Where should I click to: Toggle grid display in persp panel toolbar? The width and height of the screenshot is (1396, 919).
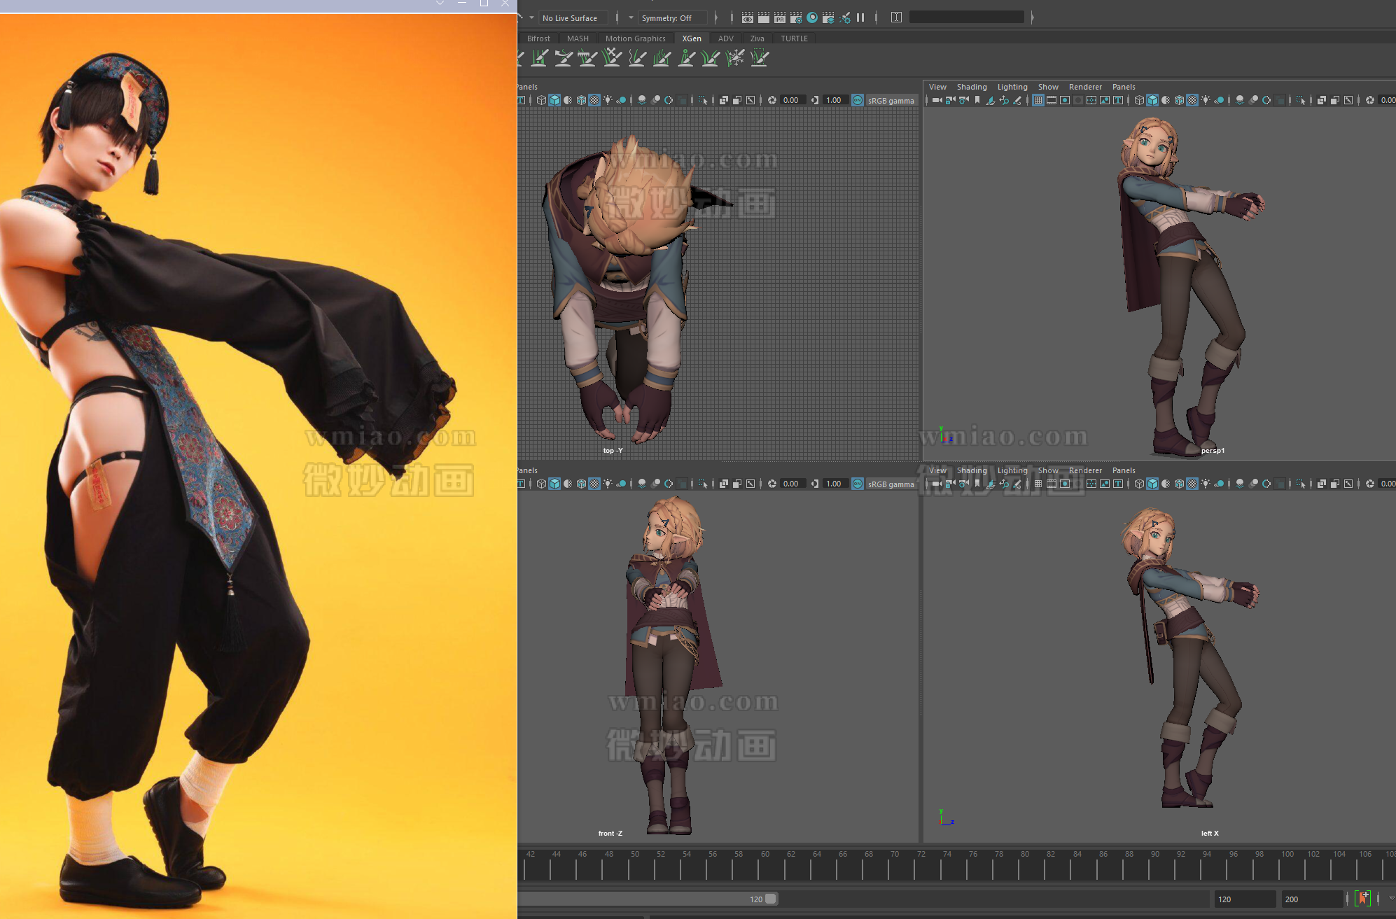[1038, 100]
